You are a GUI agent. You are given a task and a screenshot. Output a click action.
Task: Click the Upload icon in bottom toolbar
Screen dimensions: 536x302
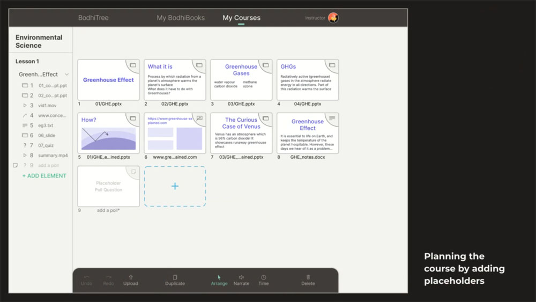(x=131, y=277)
